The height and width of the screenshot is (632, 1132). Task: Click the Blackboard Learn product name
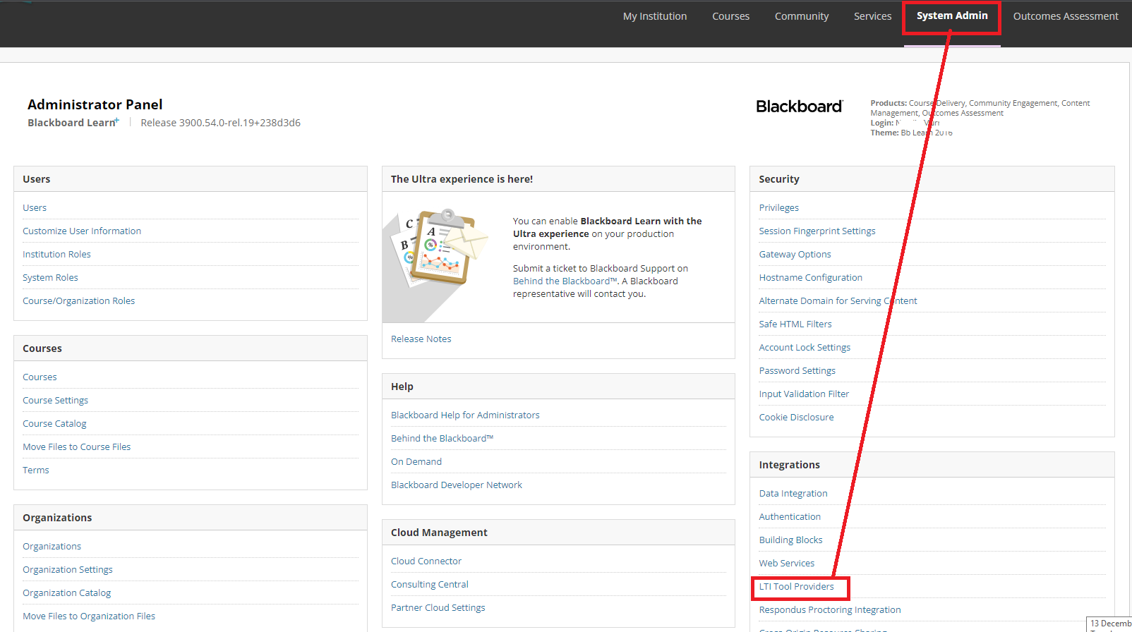73,123
